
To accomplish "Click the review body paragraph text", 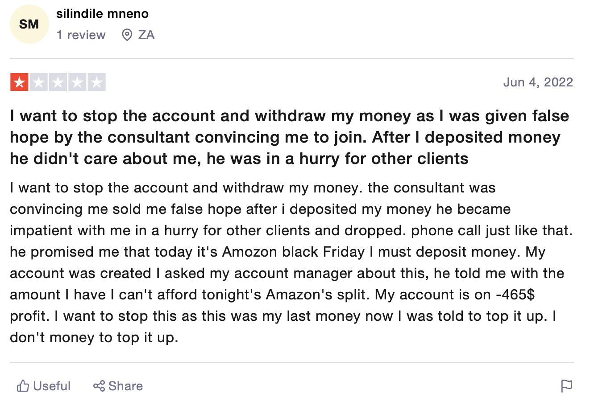I will coord(290,262).
